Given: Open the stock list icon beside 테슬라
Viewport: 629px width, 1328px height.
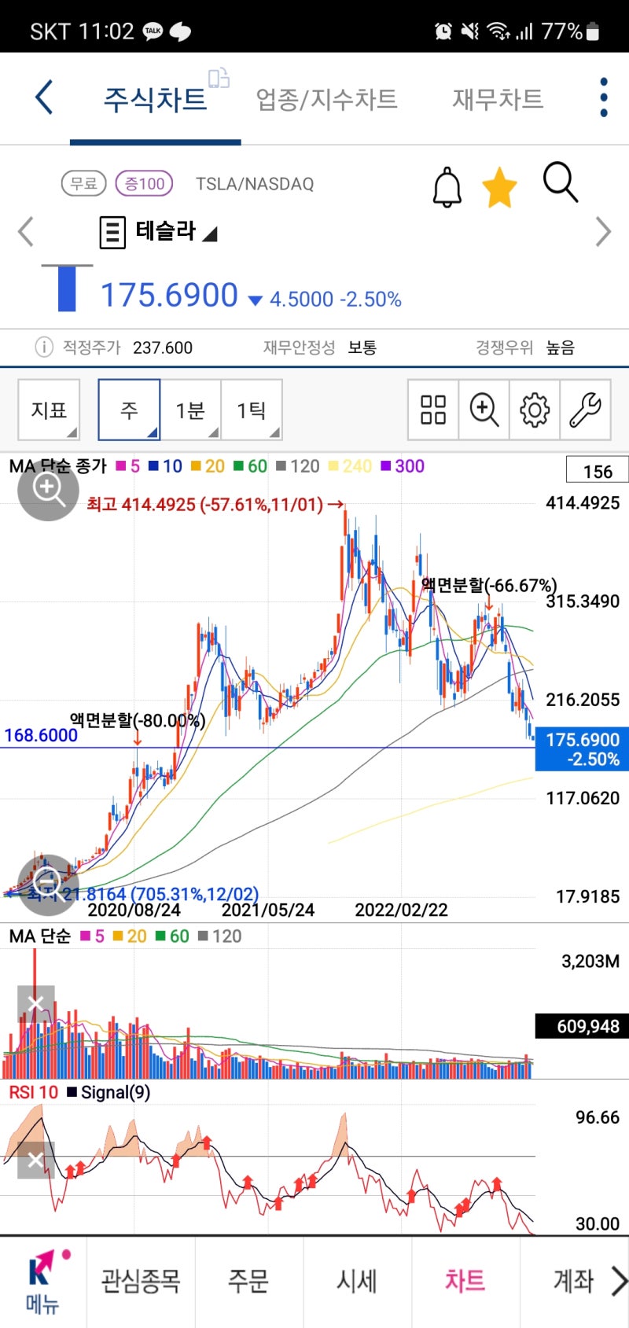Looking at the screenshot, I should tap(112, 233).
